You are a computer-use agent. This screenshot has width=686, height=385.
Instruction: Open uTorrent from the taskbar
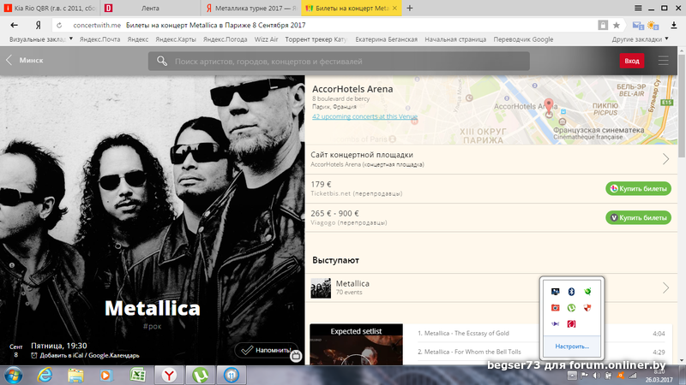201,375
